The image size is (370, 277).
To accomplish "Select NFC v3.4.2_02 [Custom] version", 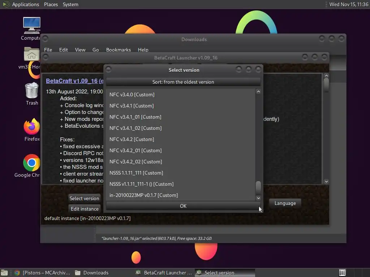I will (x=181, y=162).
